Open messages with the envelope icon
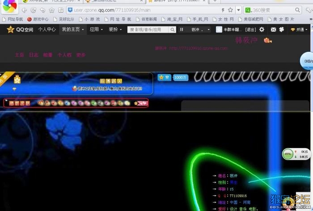This screenshot has width=313, height=211. (273, 30)
